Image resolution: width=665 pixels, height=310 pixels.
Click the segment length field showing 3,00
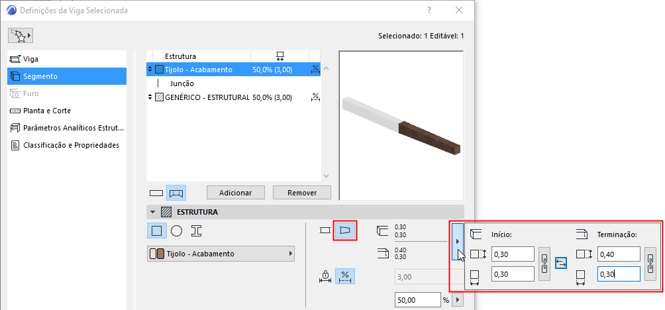pyautogui.click(x=429, y=278)
